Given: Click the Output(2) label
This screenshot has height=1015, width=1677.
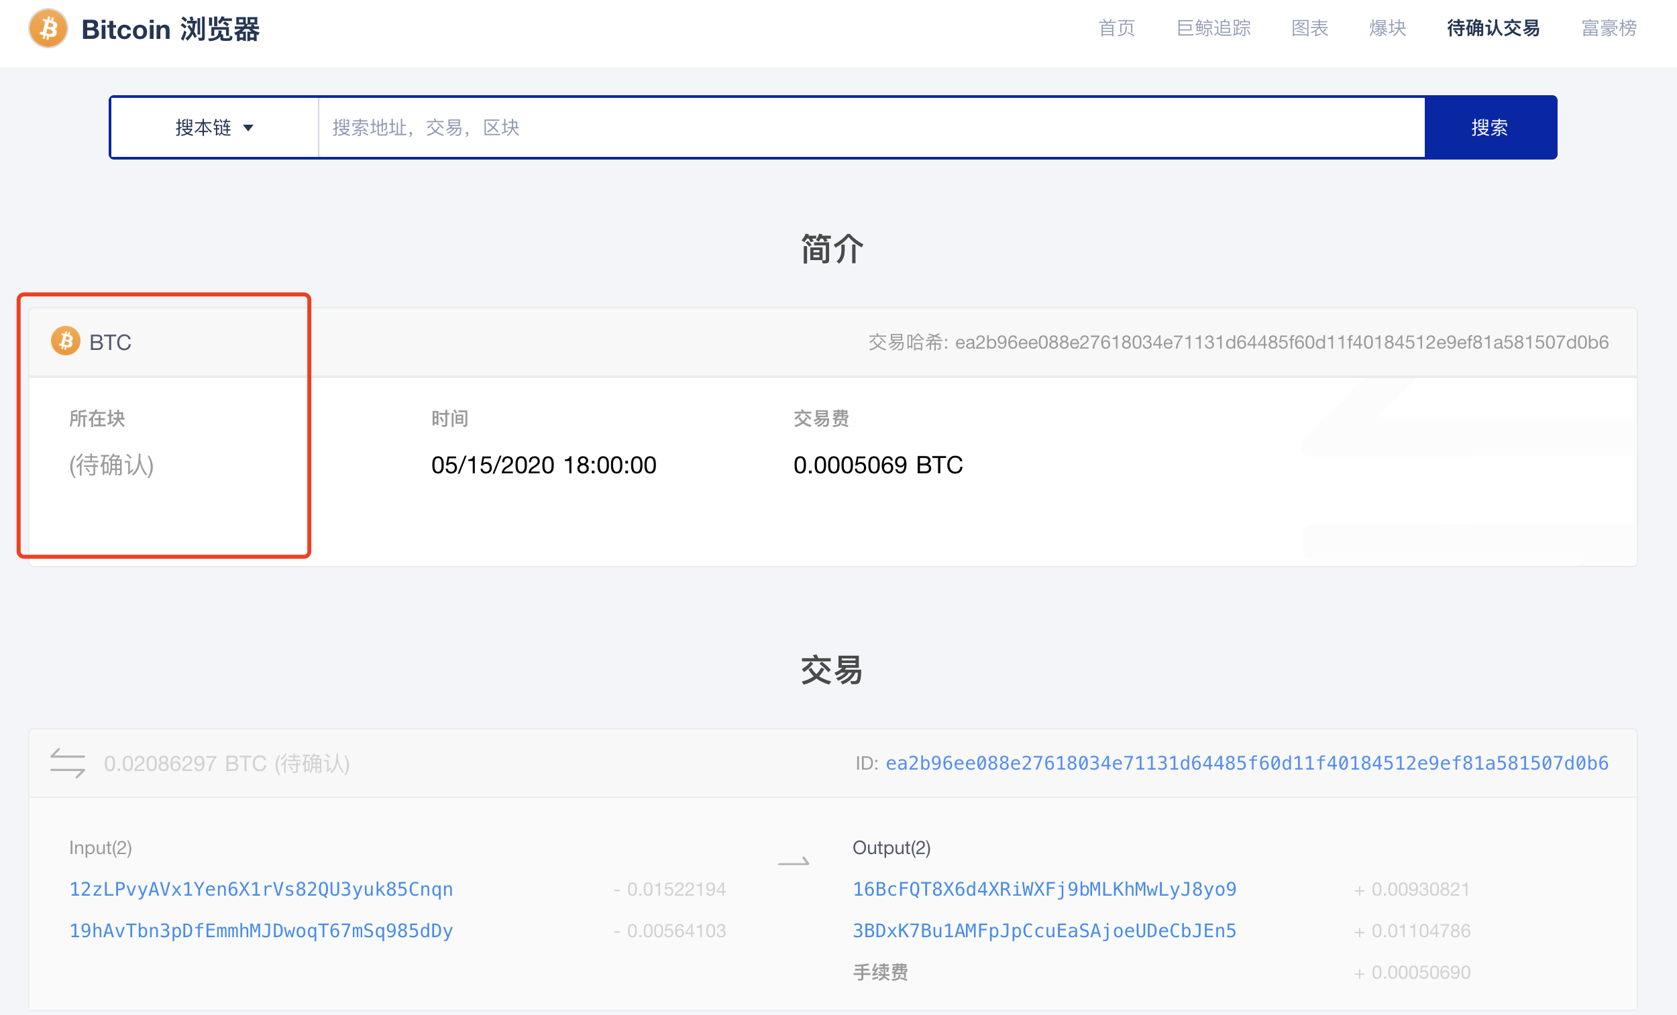Looking at the screenshot, I should click(891, 847).
